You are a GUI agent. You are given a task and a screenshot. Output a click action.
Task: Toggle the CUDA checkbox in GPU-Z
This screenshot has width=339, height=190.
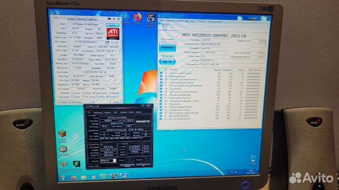83,93
